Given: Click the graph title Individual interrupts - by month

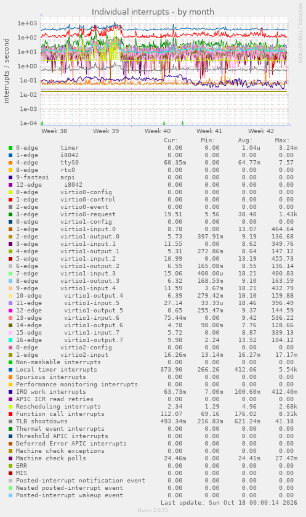Looking at the screenshot, I should [153, 12].
